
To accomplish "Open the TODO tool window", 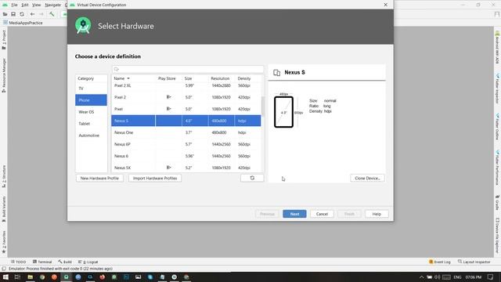I will coord(18,262).
